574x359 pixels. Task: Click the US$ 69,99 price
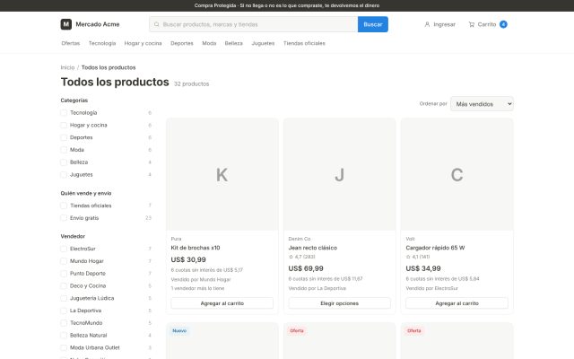[x=306, y=268]
